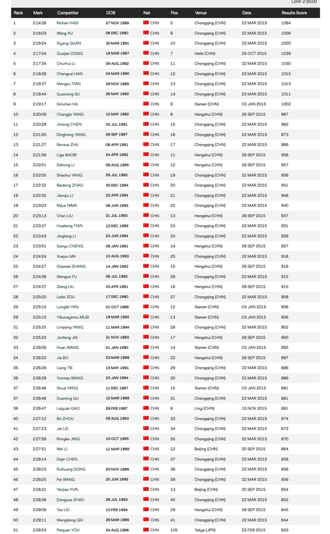Click the Nat column header
The height and width of the screenshot is (534, 330).
147,13
